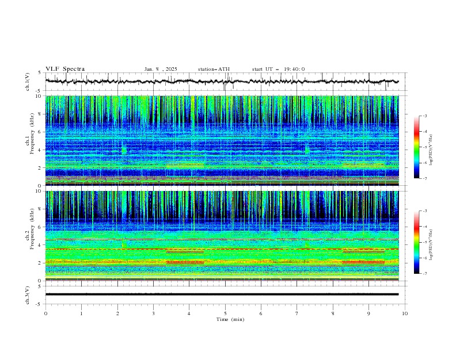Click time axis tick label "6"

point(261,313)
